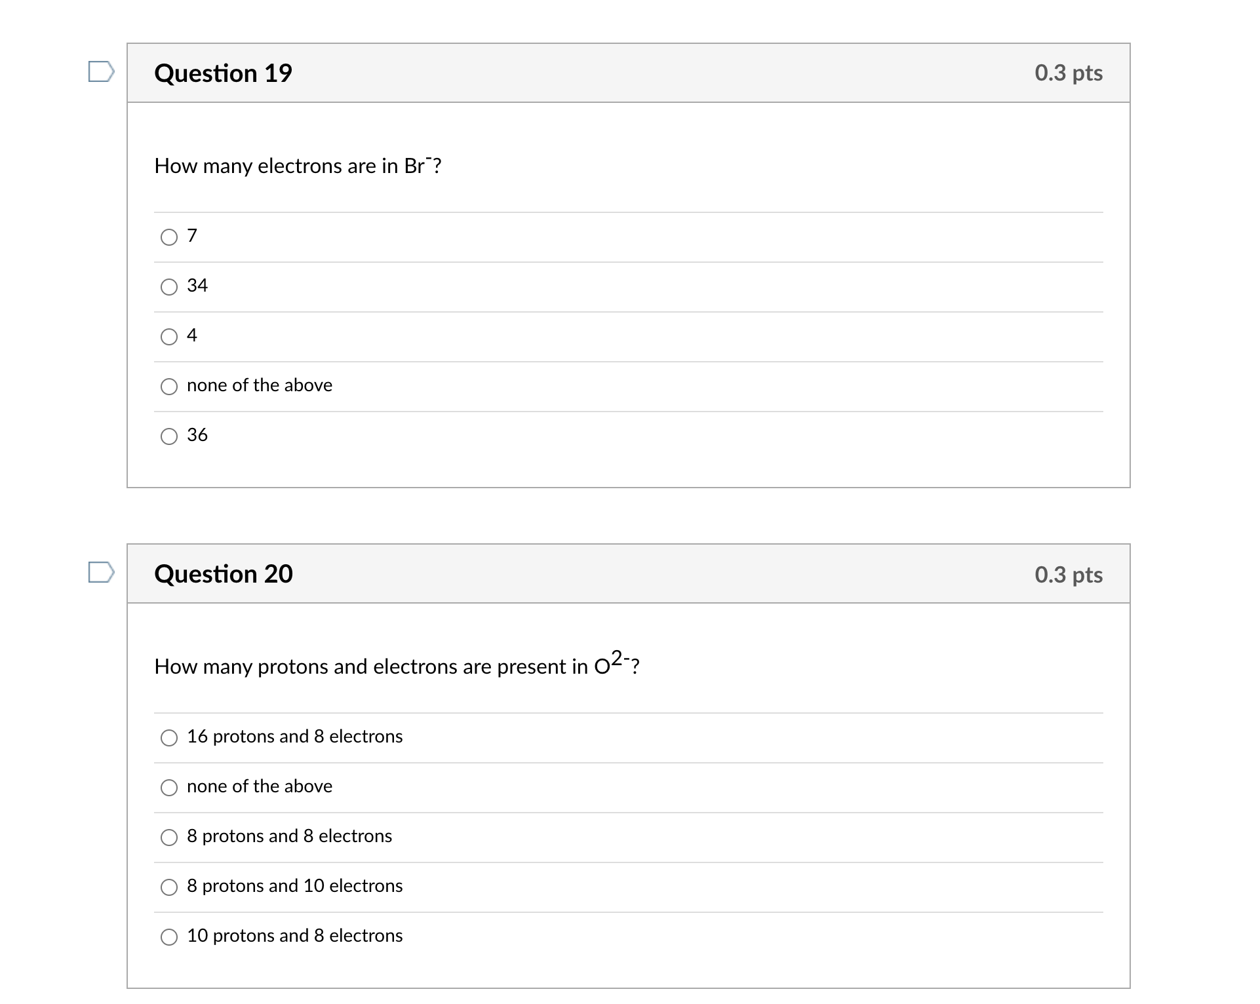Viewport: 1260px width, 1004px height.
Task: Pick none of the above for Question 19
Action: pyautogui.click(x=169, y=387)
